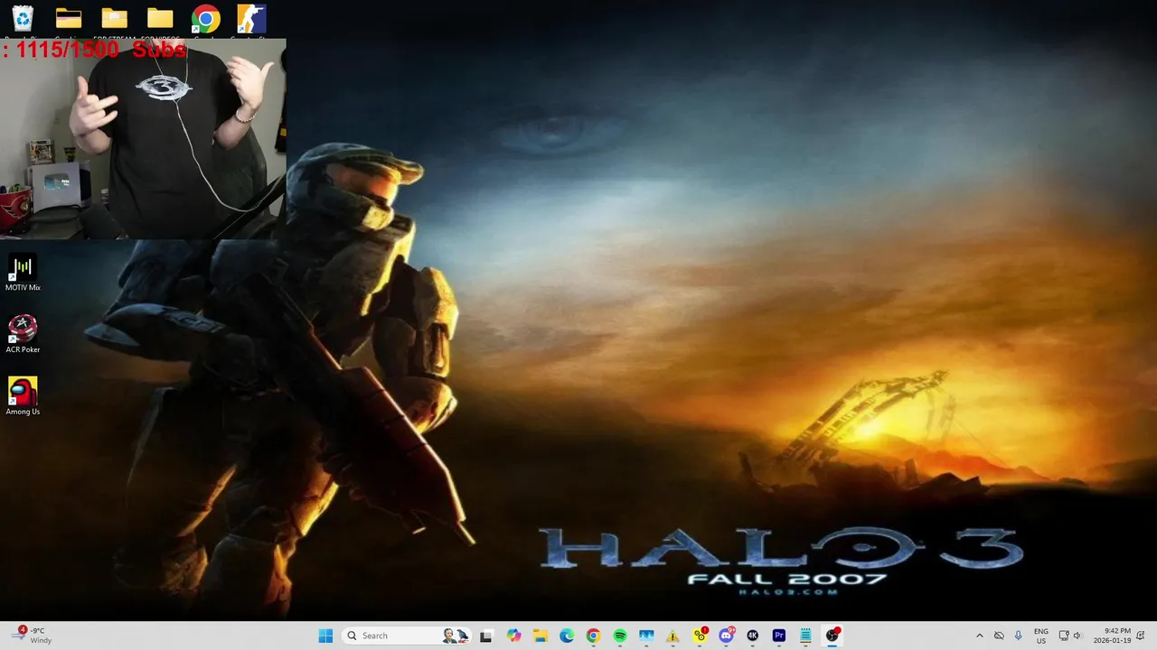Open the yellow gears taskbar app
Image resolution: width=1157 pixels, height=650 pixels.
(700, 636)
